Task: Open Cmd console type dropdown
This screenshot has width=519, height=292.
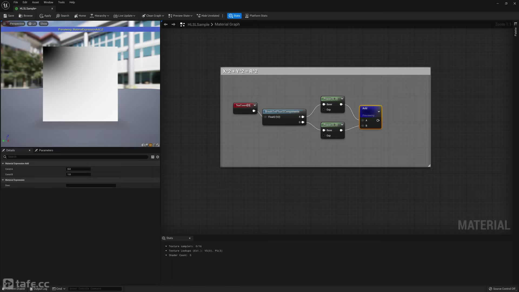Action: [x=59, y=289]
